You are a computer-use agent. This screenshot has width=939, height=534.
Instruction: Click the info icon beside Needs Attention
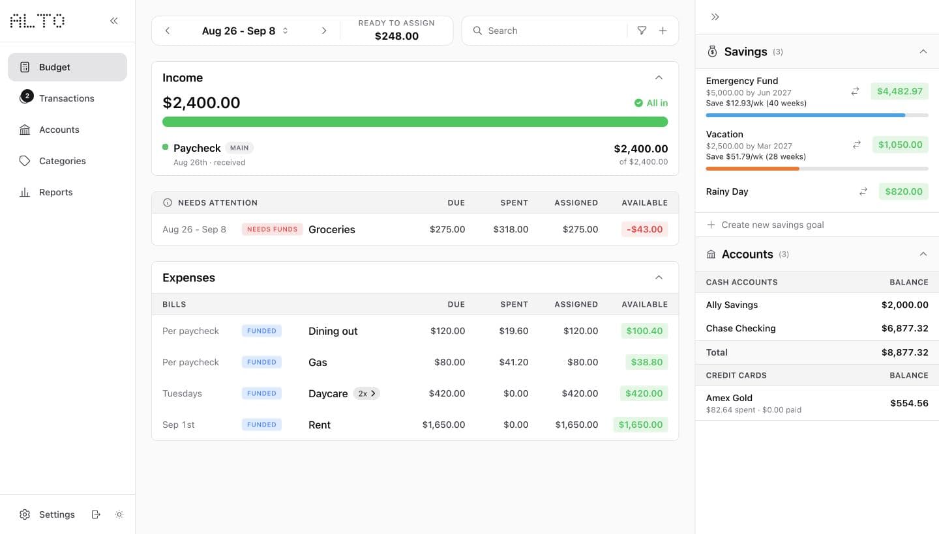coord(168,203)
